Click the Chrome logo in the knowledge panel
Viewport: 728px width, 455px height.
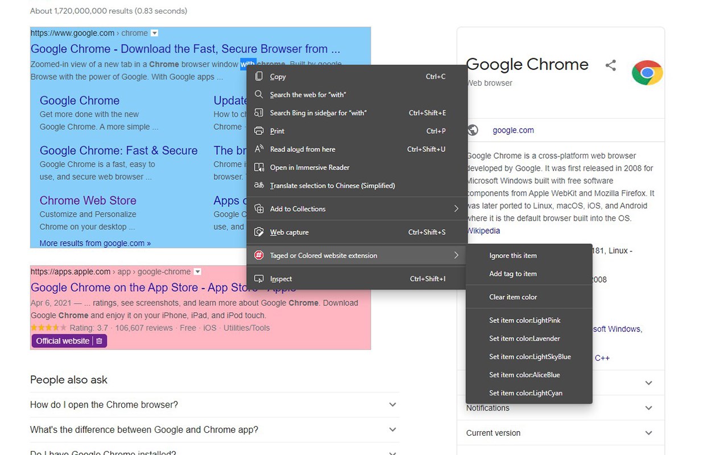(x=647, y=72)
